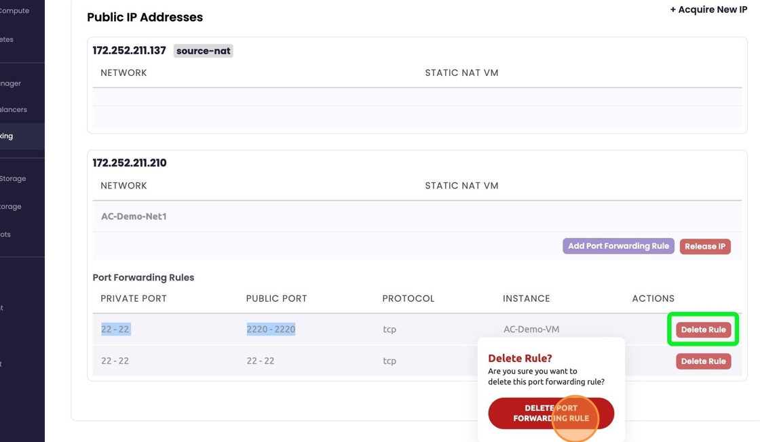Open the Load Balancers sidebar item
The image size is (760, 442).
coord(14,110)
